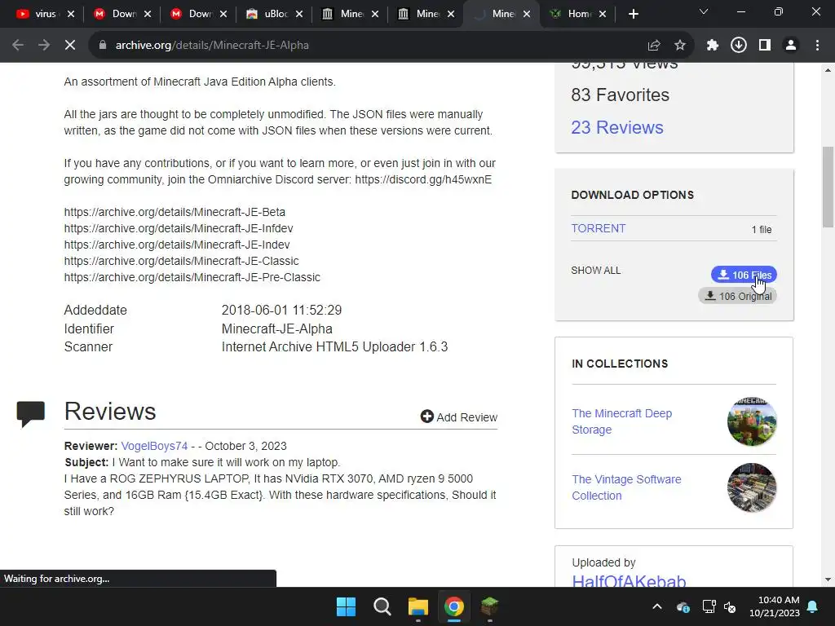Image resolution: width=835 pixels, height=626 pixels.
Task: Click the browser back arrow
Action: 18,46
